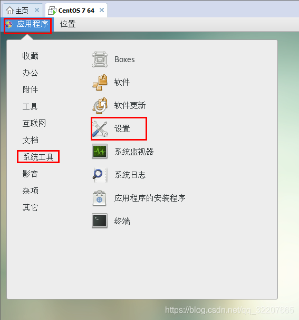Choose the 系统工具 system tools category
The image size is (299, 320).
[x=38, y=157]
